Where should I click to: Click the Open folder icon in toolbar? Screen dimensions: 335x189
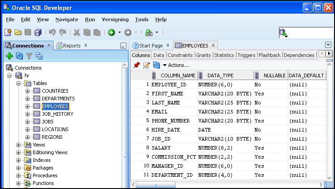(18, 32)
